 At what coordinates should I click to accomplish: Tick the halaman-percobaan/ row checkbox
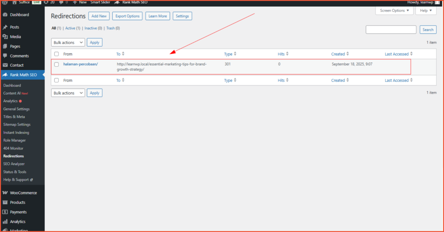coord(57,64)
